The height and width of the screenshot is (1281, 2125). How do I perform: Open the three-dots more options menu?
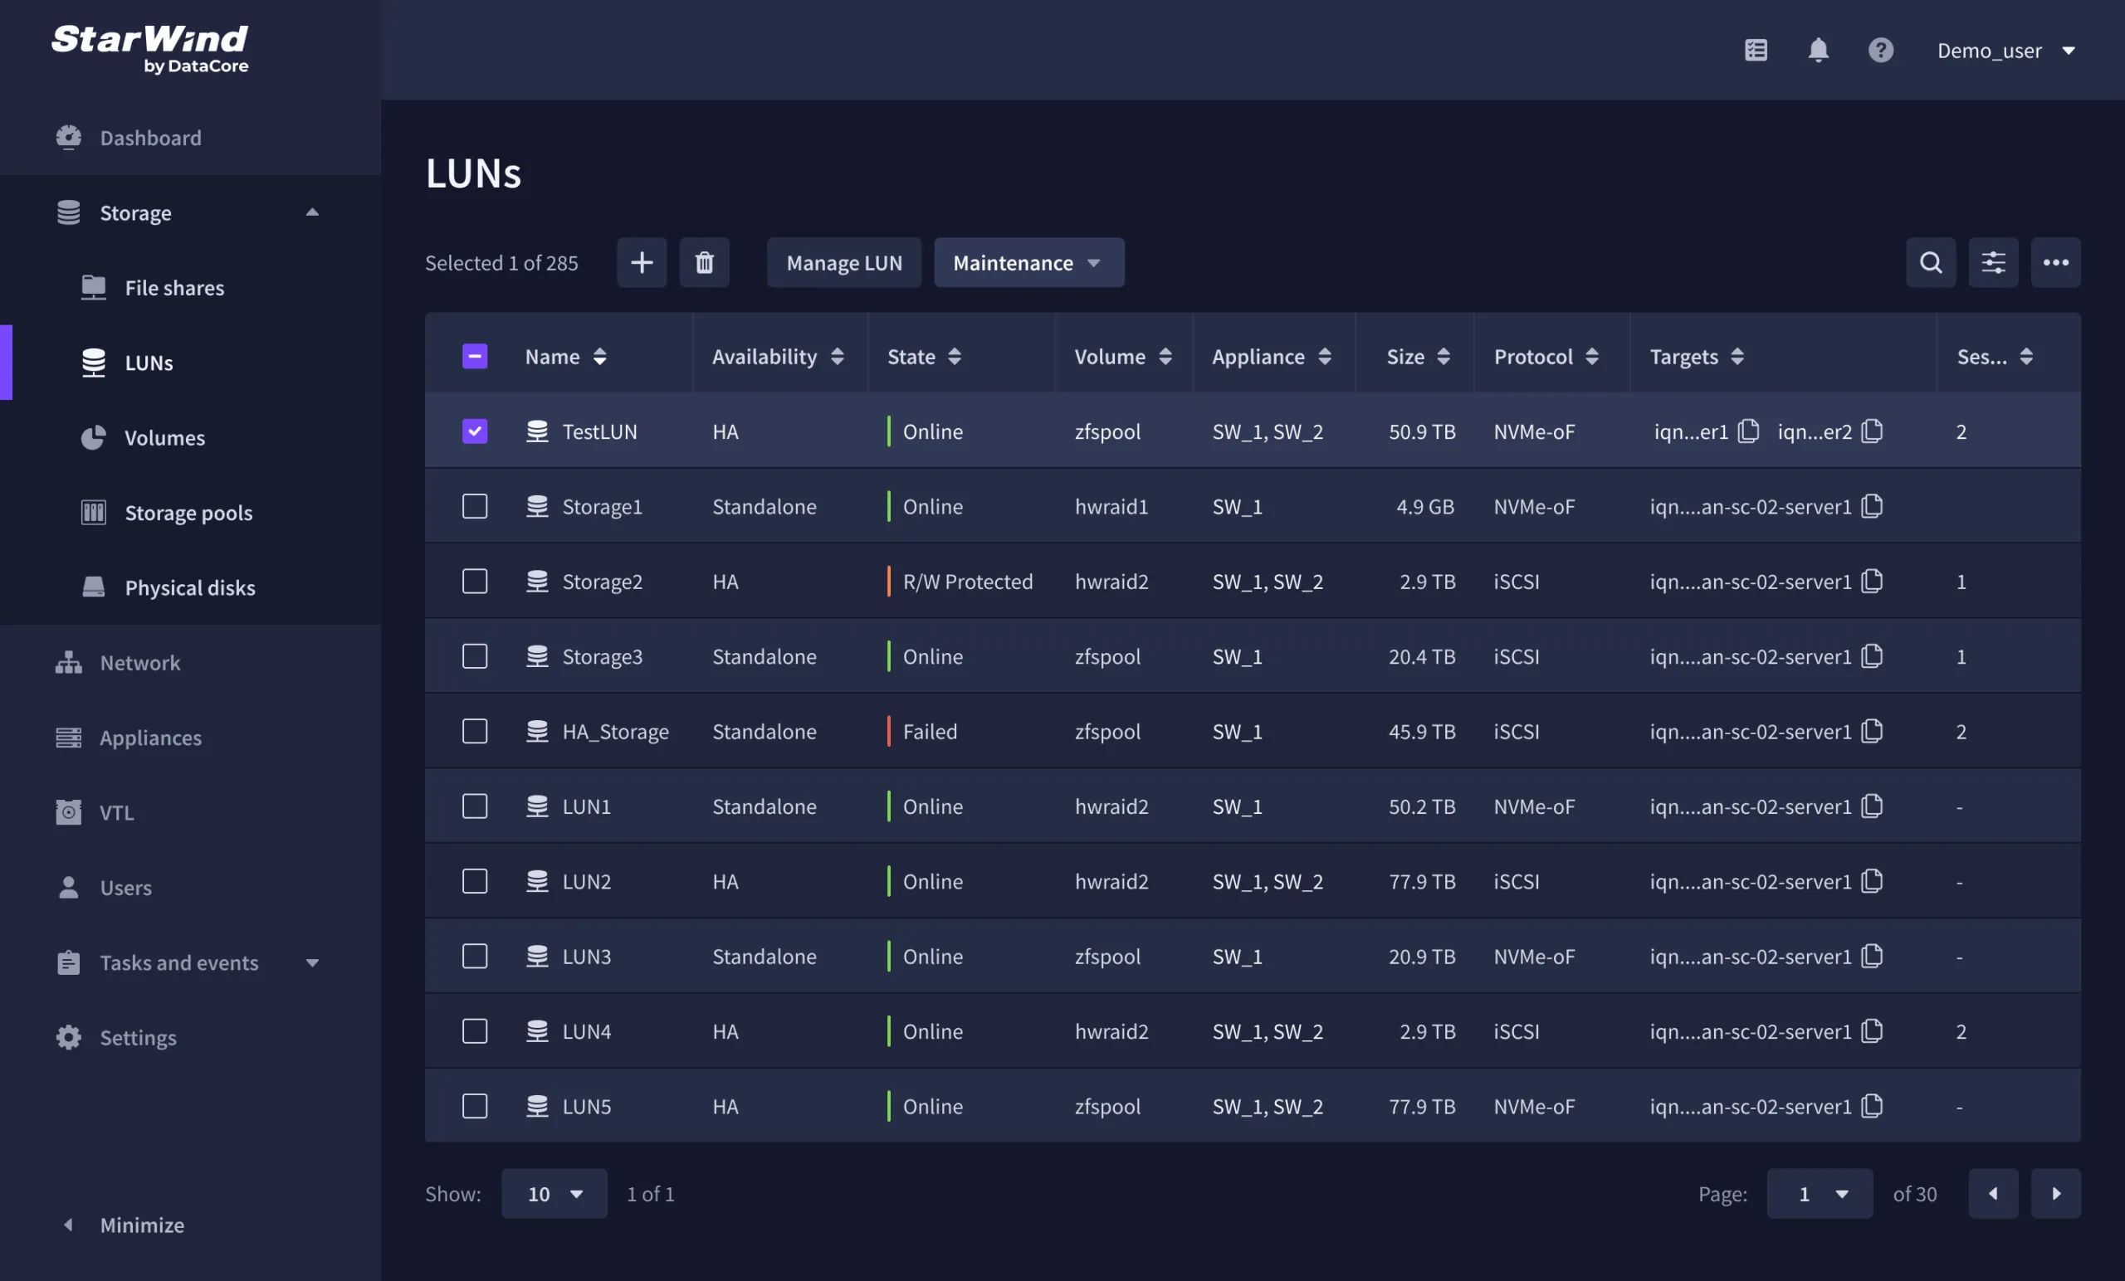pyautogui.click(x=2055, y=262)
